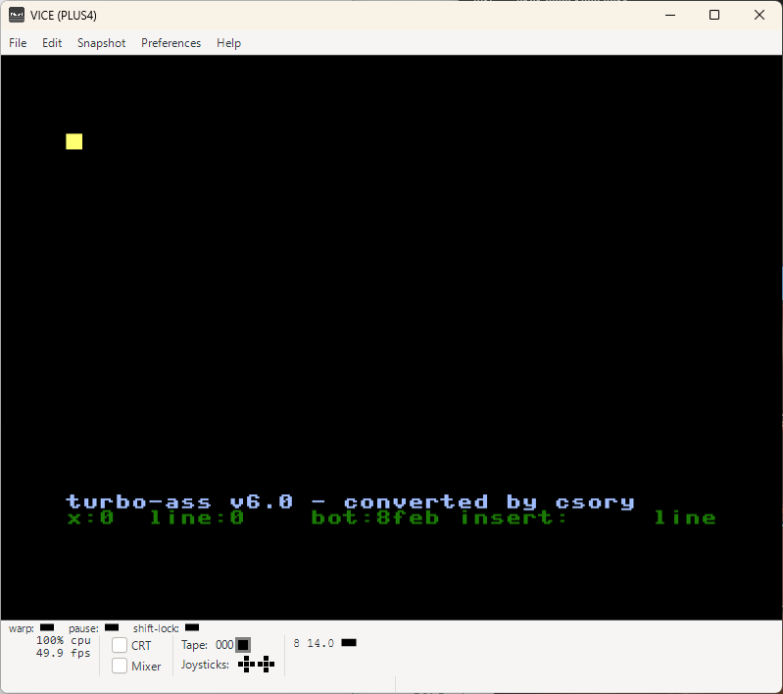Image resolution: width=783 pixels, height=694 pixels.
Task: Click the yellow cursor block in emulator
Action: (x=73, y=141)
